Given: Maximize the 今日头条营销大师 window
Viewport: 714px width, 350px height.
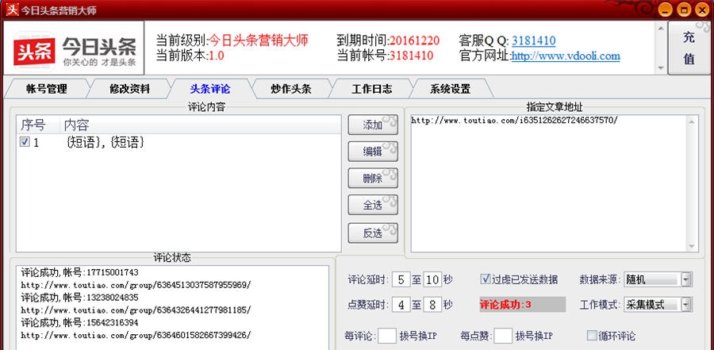Looking at the screenshot, I should (684, 10).
